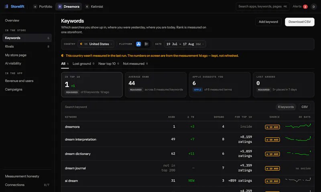
Task: Click the ai dream keyword name
Action: (x=71, y=181)
